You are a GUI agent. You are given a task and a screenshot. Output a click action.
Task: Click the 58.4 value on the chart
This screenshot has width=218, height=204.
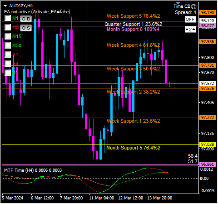[x=193, y=156]
